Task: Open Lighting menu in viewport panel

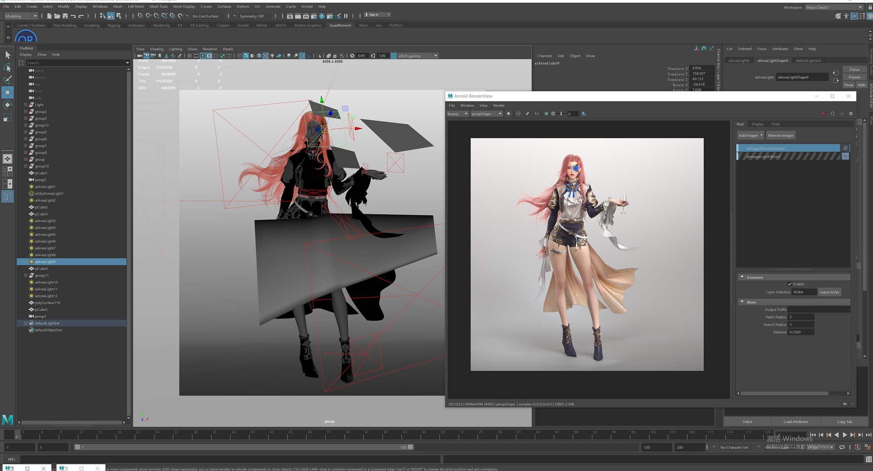Action: pos(176,49)
